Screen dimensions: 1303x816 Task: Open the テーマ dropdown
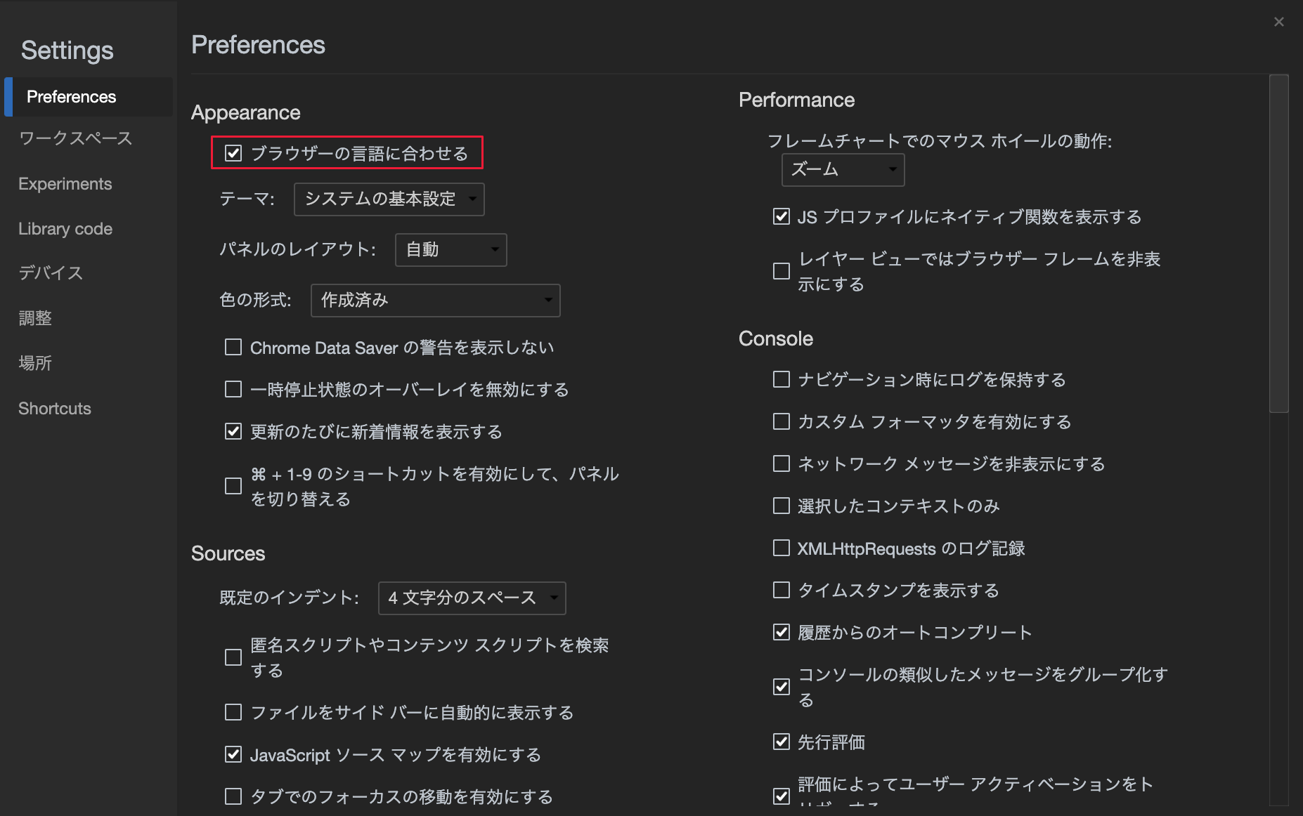[x=389, y=199]
